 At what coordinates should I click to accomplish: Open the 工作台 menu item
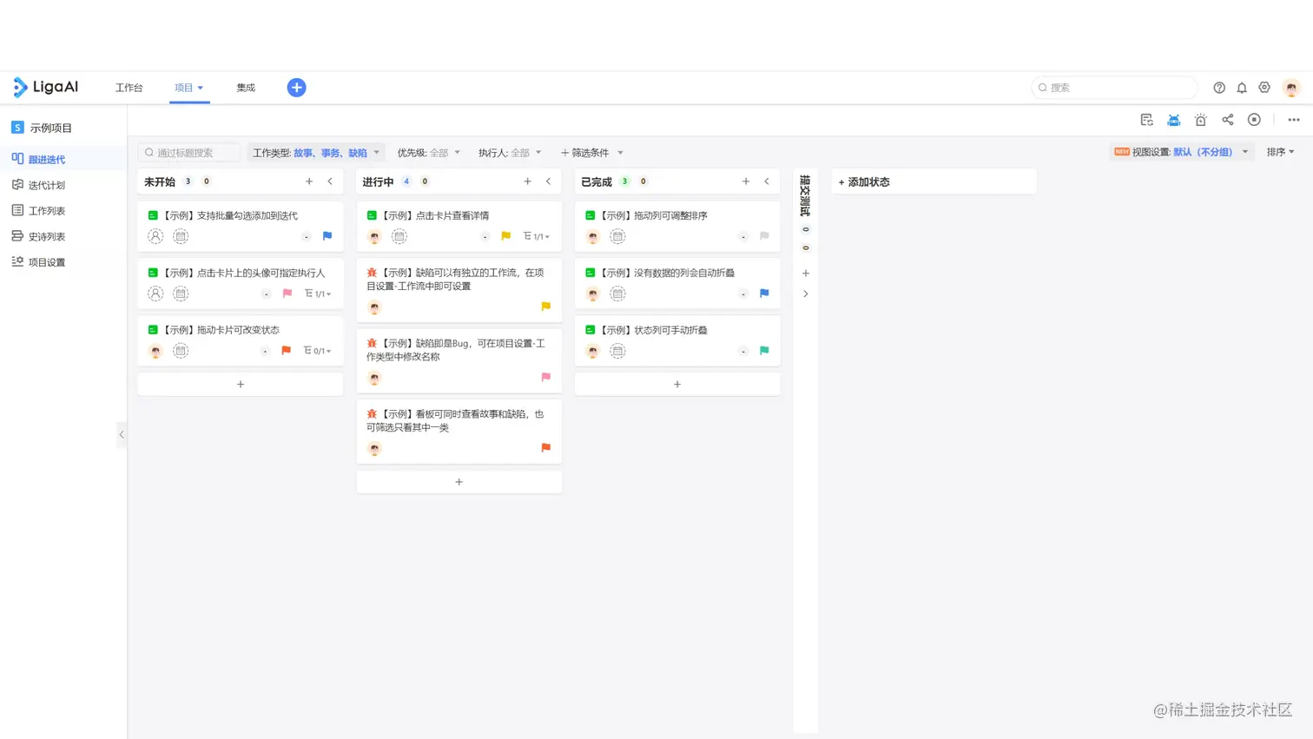[129, 87]
